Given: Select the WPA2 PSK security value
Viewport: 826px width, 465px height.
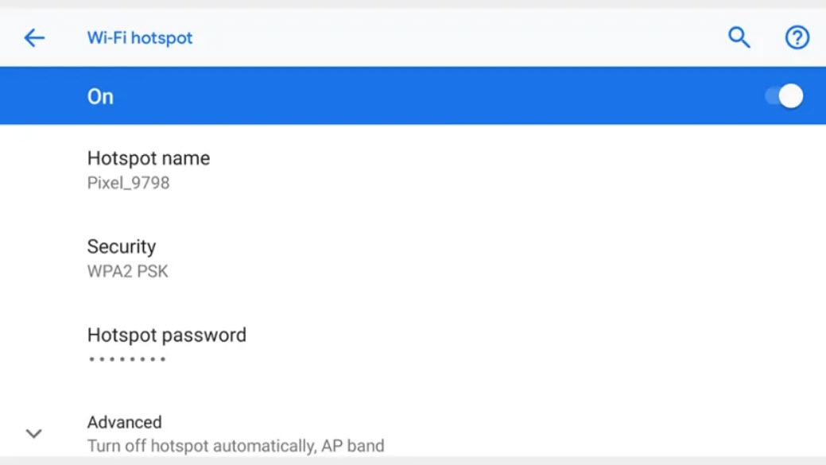Looking at the screenshot, I should point(127,271).
